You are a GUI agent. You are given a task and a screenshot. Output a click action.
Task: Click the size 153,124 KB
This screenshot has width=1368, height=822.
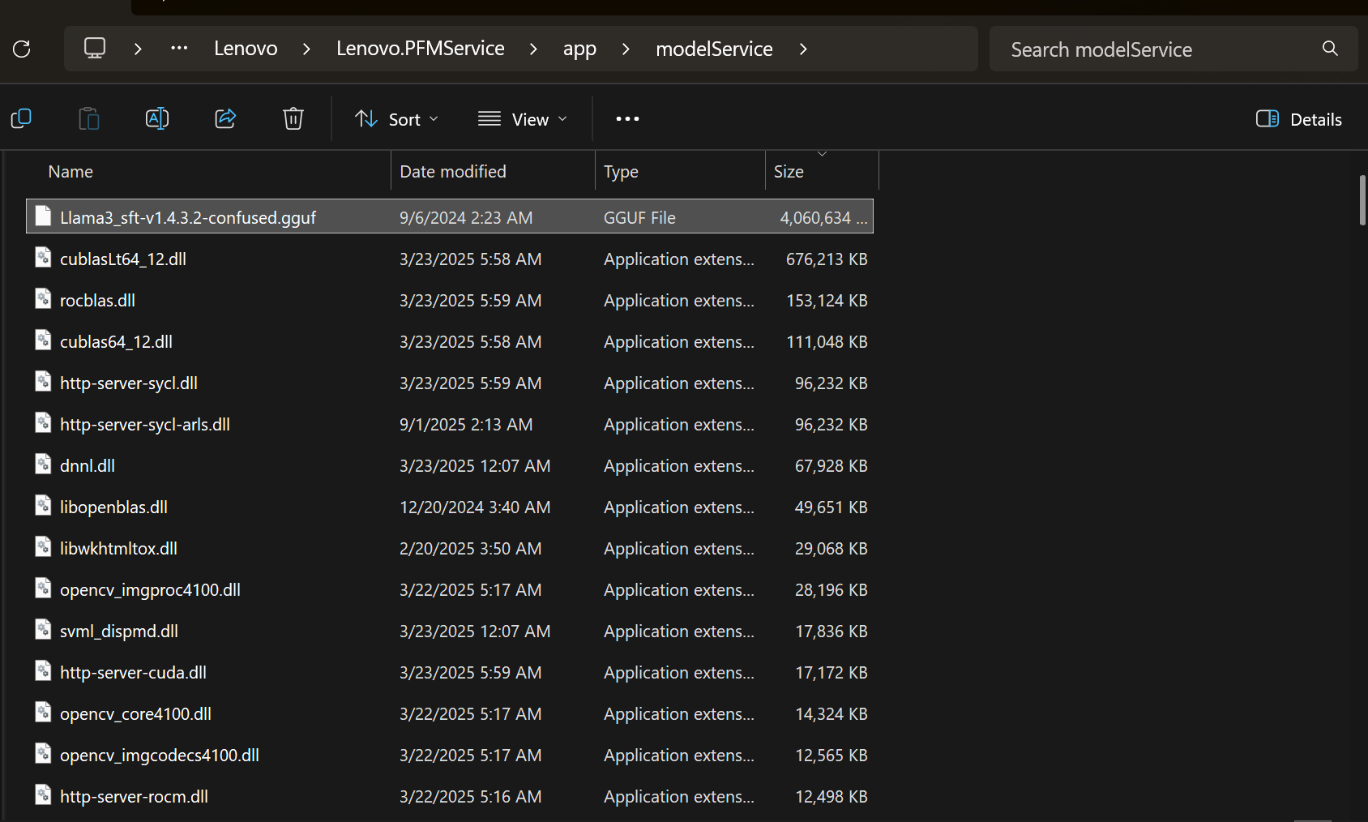click(x=827, y=300)
